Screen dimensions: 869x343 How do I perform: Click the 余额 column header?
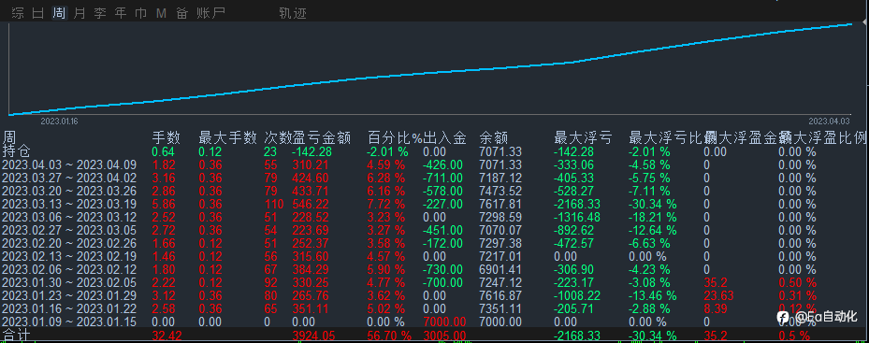point(493,137)
